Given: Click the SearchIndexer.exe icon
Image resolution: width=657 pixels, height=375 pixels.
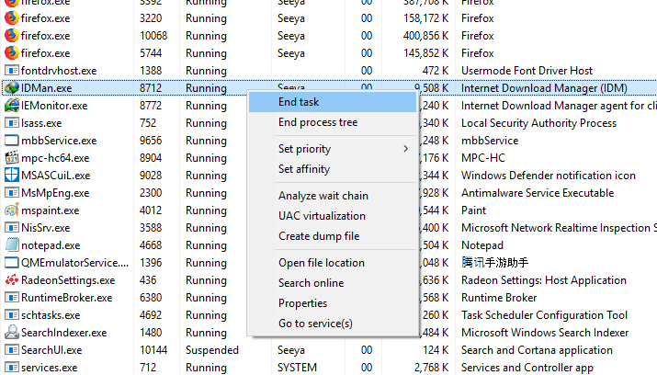Looking at the screenshot, I should pyautogui.click(x=11, y=333).
